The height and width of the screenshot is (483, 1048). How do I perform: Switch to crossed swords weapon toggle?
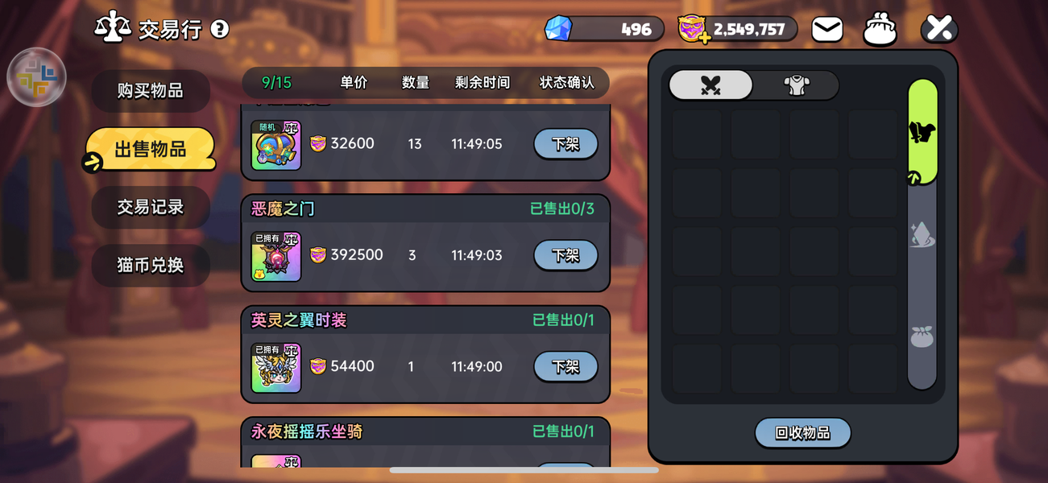tap(710, 85)
